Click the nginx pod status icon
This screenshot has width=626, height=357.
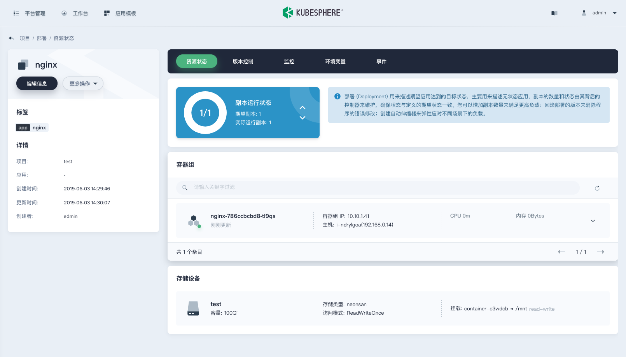194,221
